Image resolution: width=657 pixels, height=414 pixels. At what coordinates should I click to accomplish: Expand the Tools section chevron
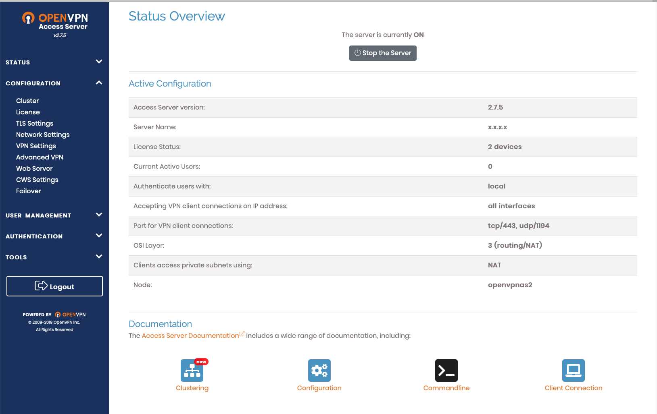[x=99, y=257]
